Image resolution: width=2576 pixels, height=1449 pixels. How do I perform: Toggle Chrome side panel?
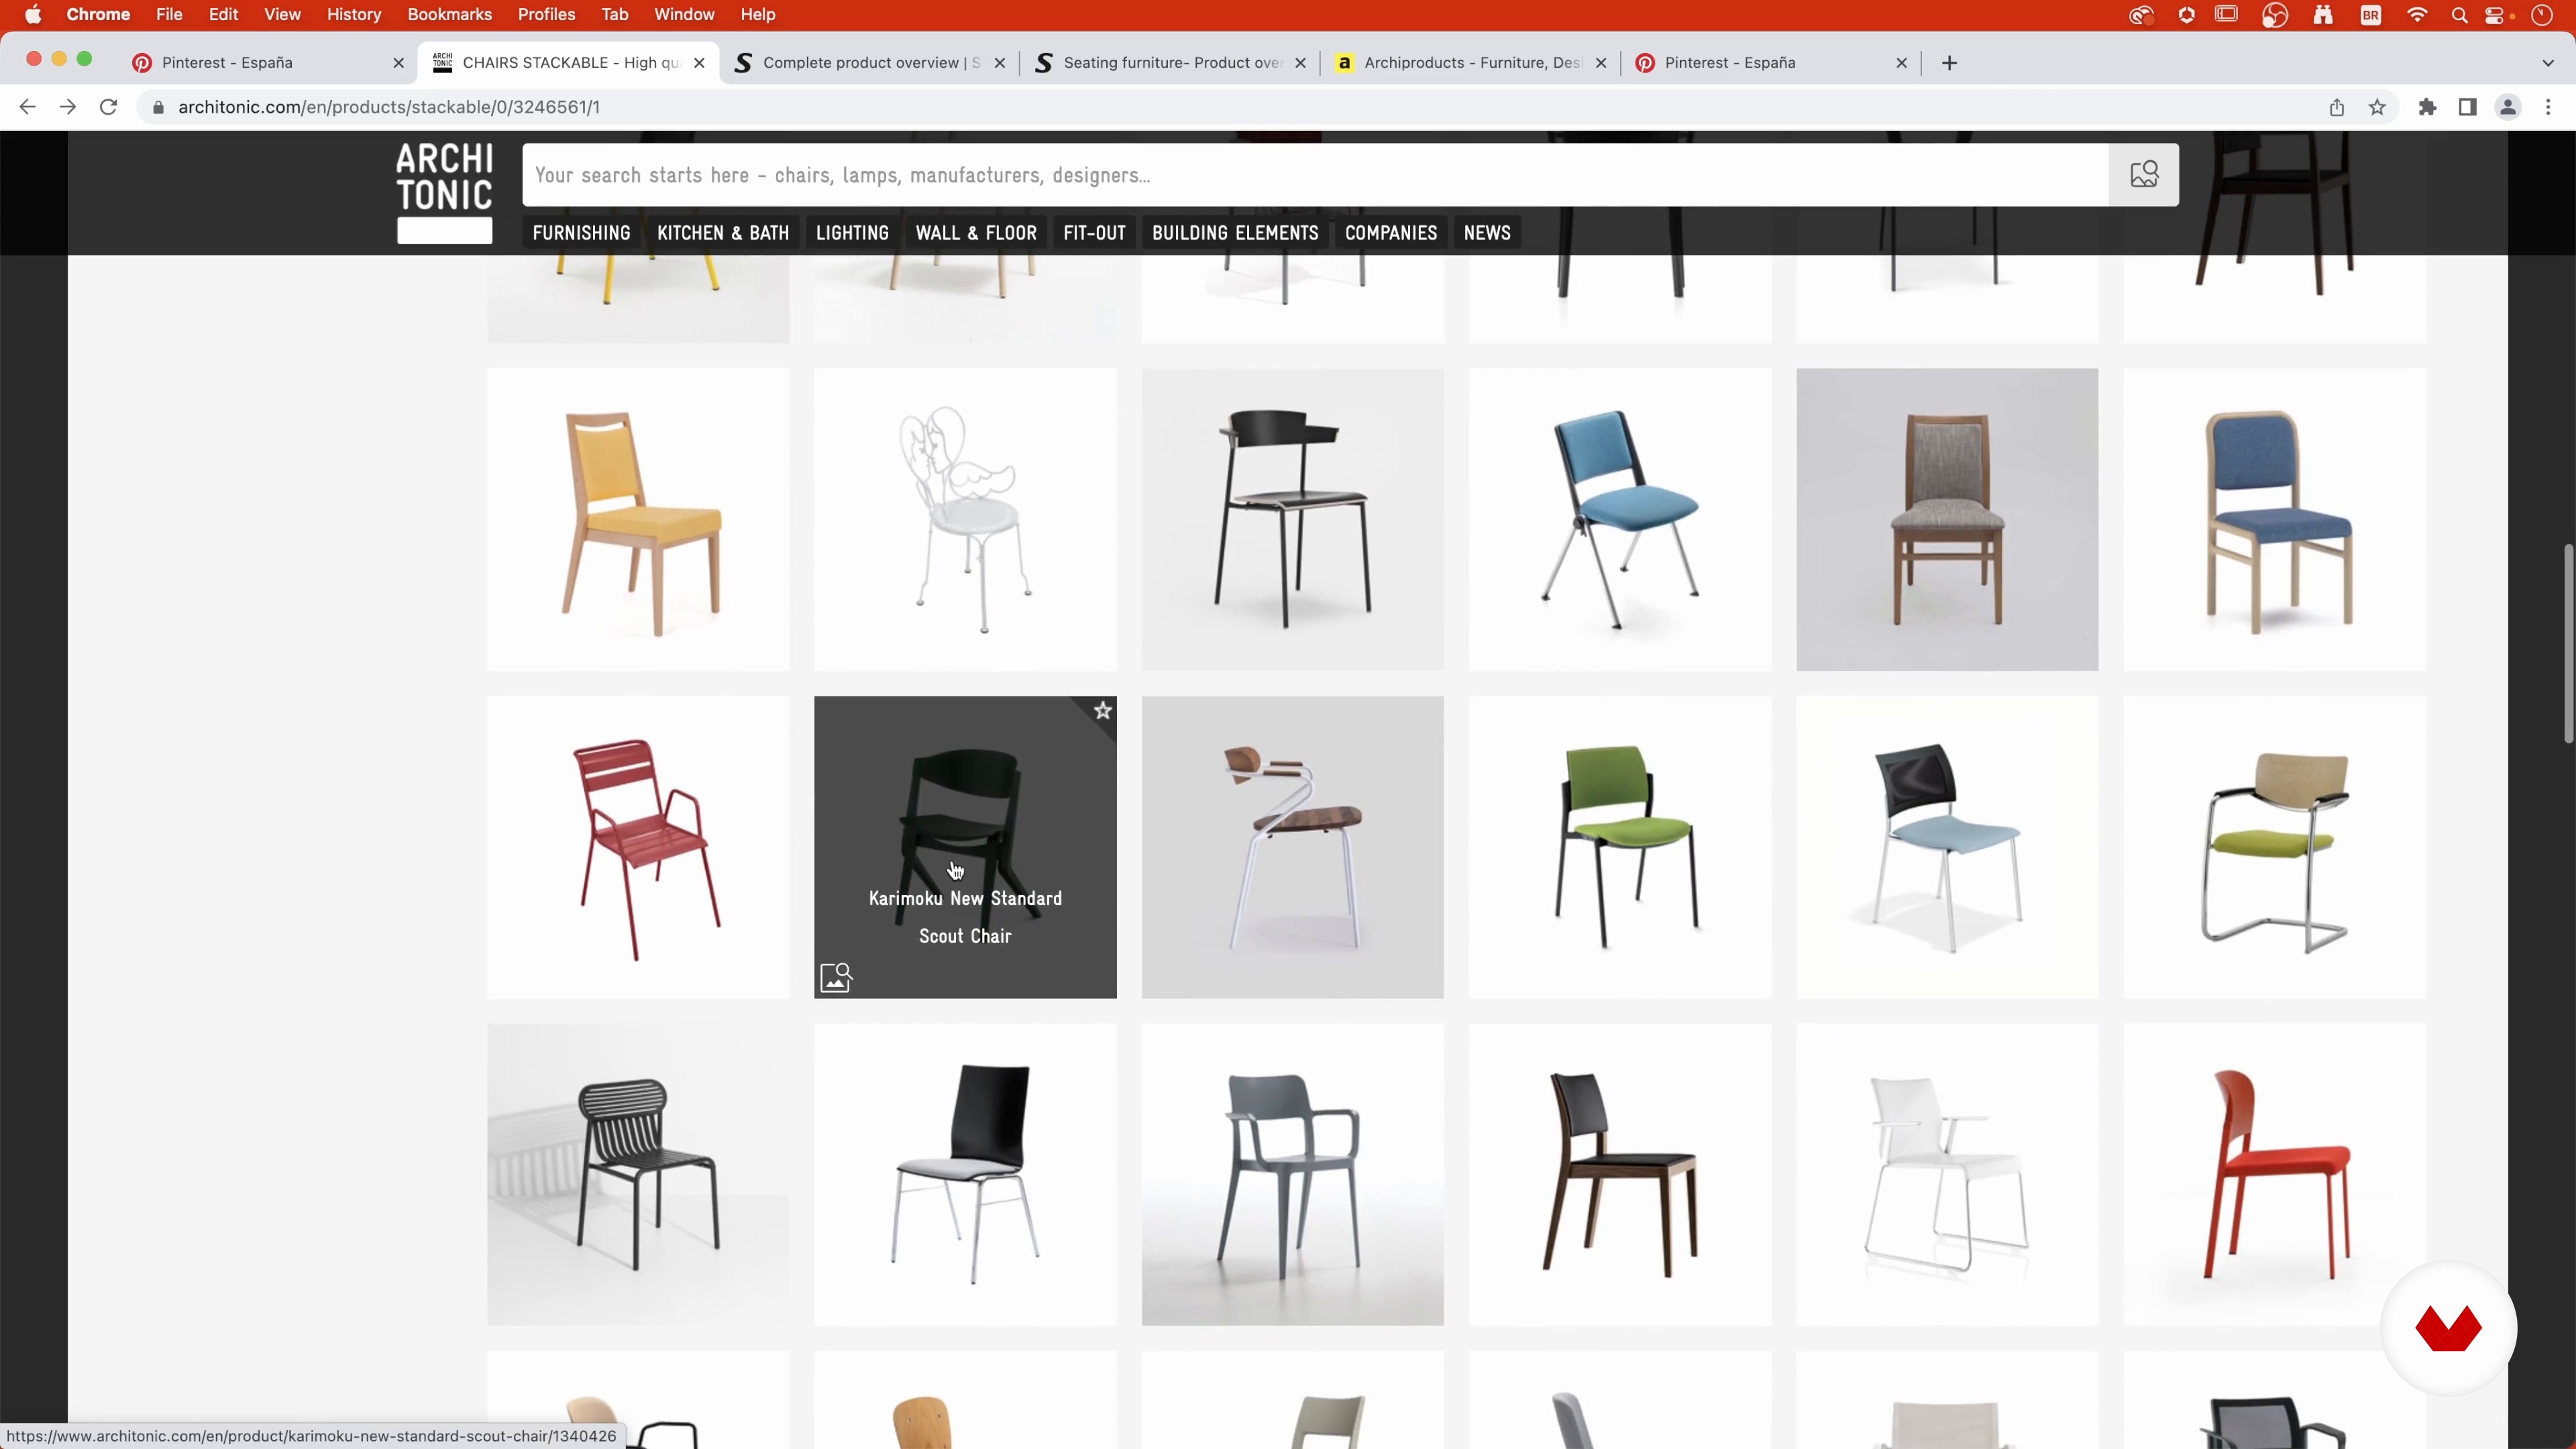(2467, 107)
